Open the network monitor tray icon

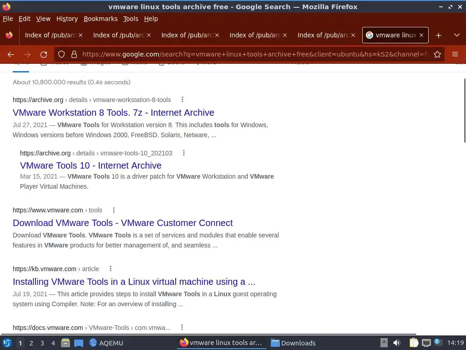click(426, 343)
